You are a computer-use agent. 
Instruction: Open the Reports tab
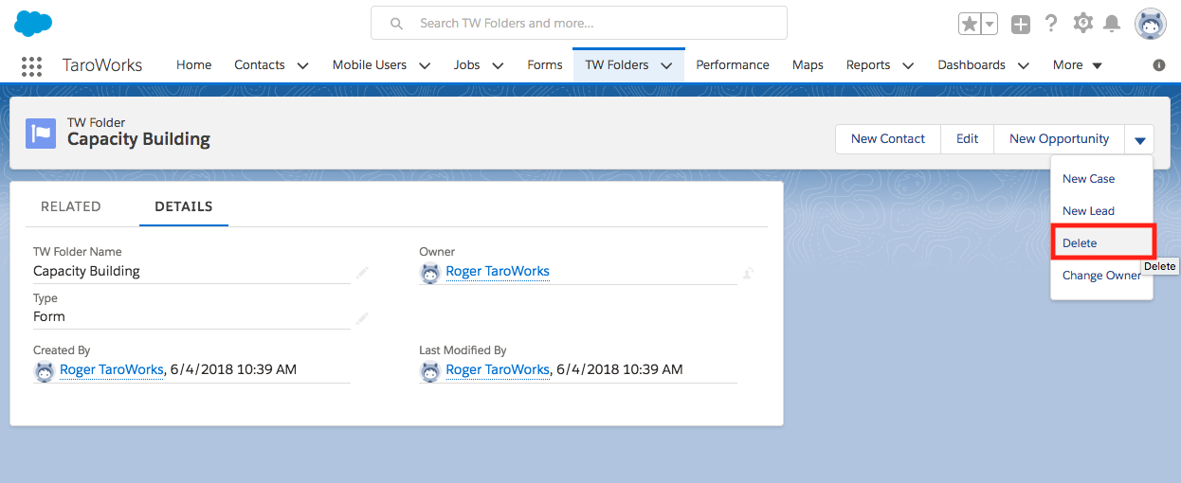[x=868, y=64]
